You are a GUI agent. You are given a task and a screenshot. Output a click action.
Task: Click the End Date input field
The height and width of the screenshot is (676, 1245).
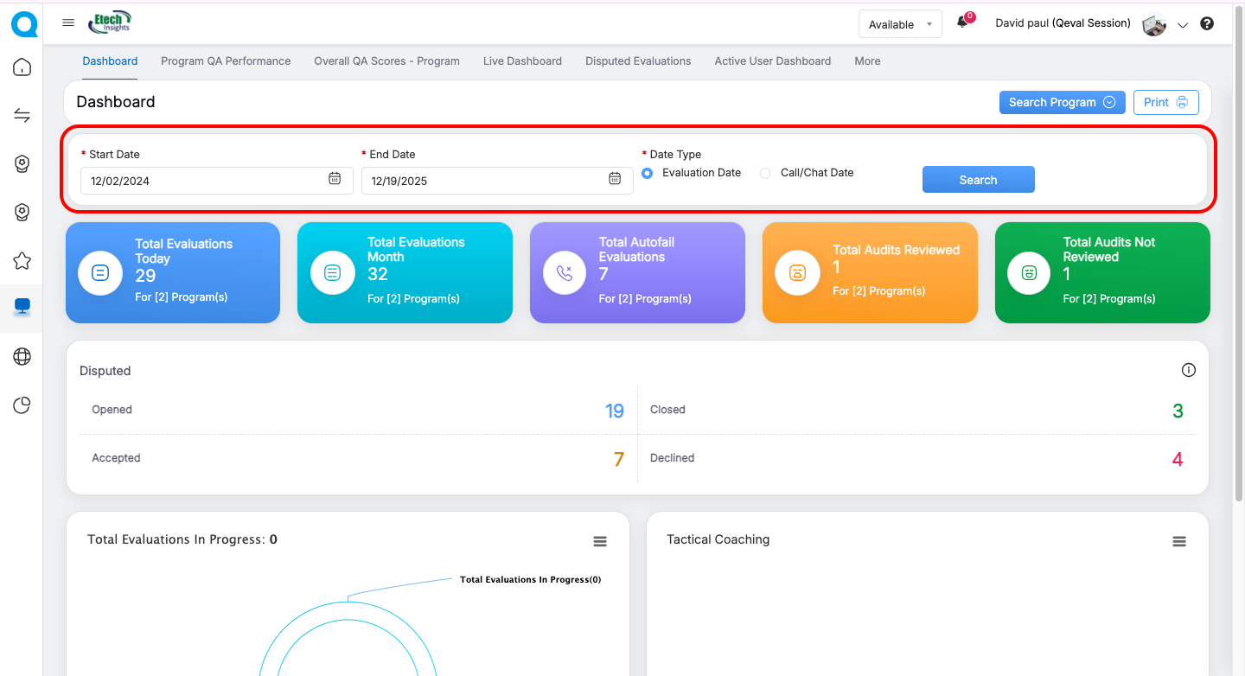[484, 181]
